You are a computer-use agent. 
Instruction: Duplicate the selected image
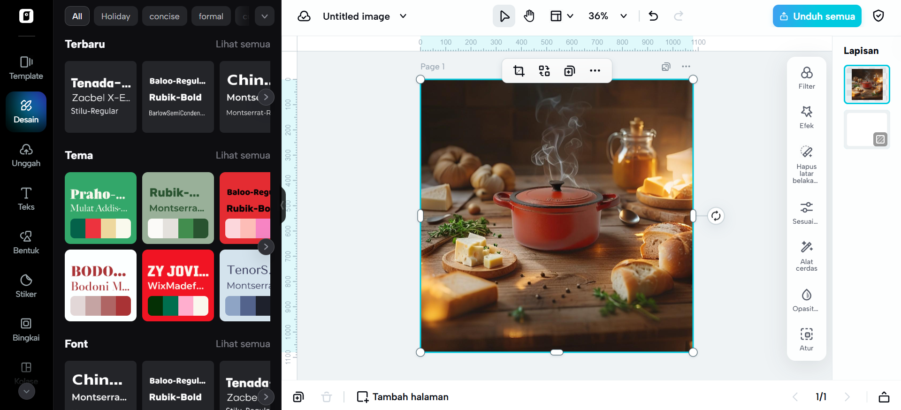pyautogui.click(x=570, y=71)
